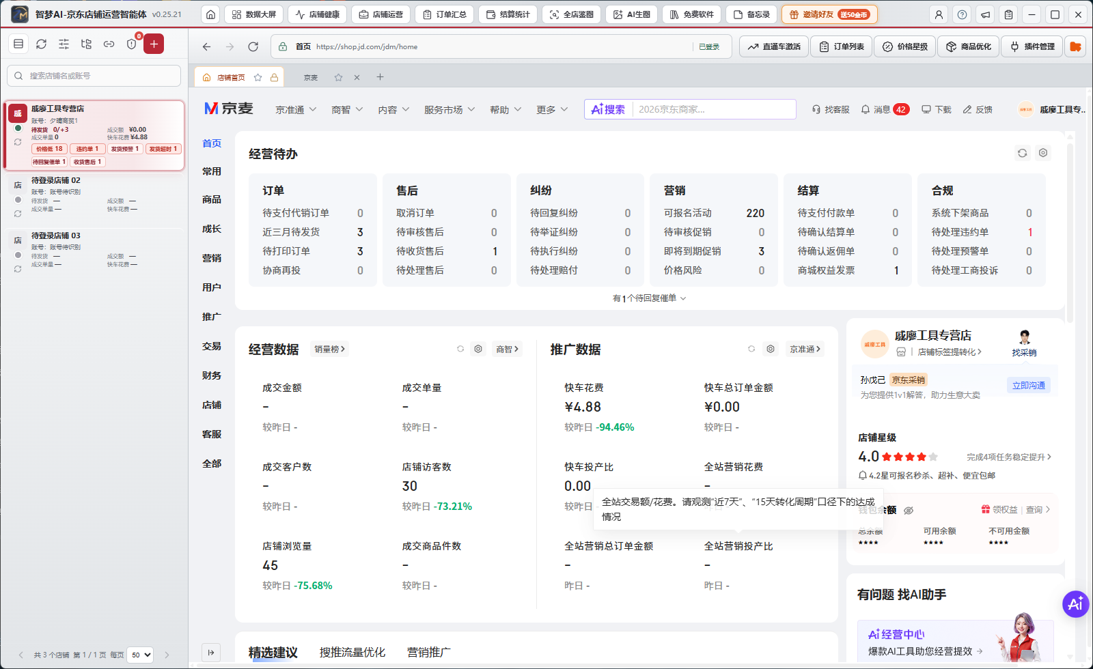This screenshot has width=1093, height=669.
Task: Refresh the 经营待办 panel
Action: tap(1022, 153)
